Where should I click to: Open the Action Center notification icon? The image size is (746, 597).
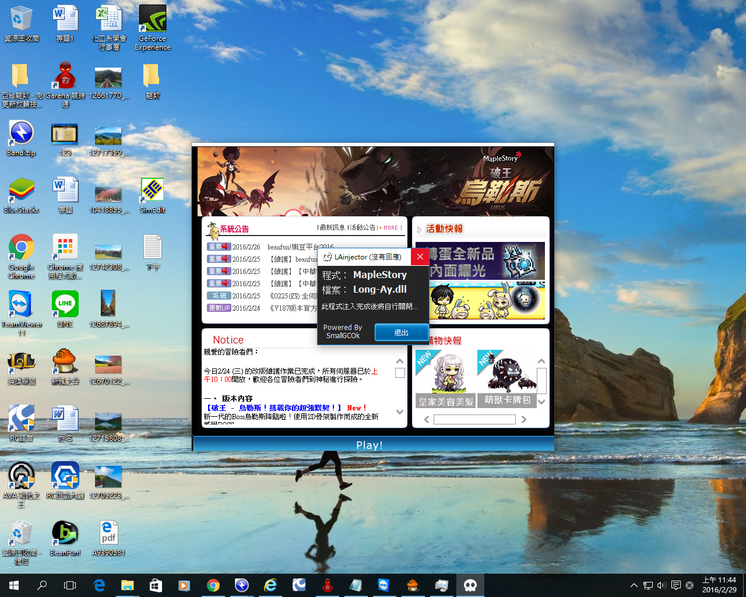click(676, 585)
